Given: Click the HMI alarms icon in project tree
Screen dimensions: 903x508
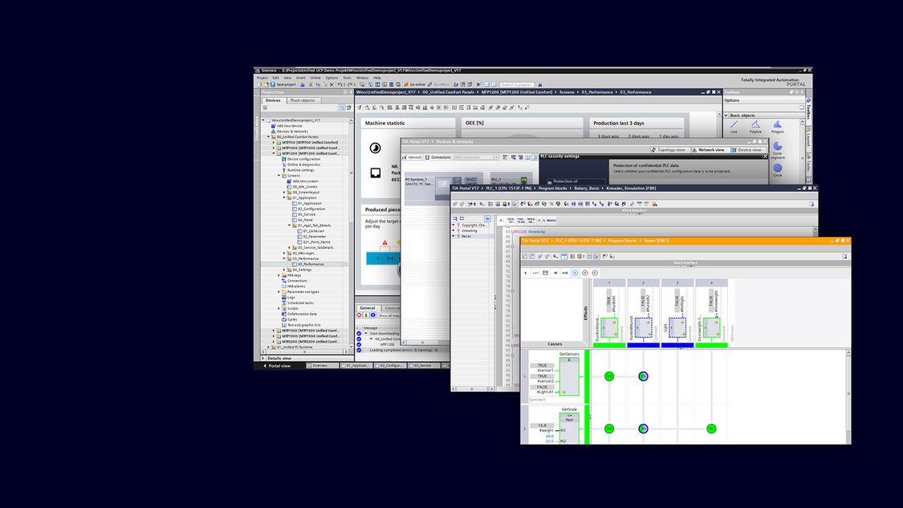Looking at the screenshot, I should [284, 287].
